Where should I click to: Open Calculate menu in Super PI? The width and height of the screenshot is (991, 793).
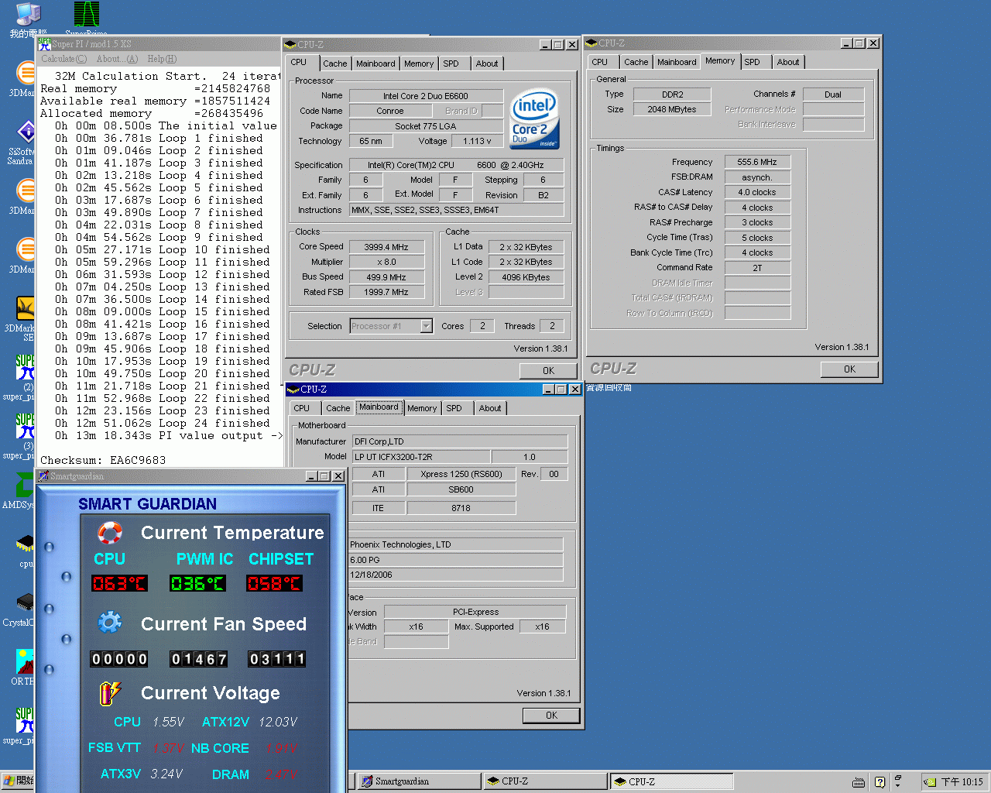pyautogui.click(x=63, y=59)
